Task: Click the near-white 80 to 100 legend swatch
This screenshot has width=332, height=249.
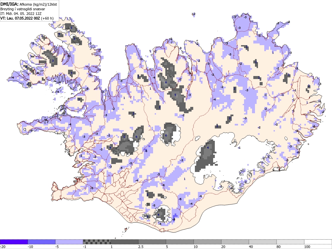Action: point(290,242)
